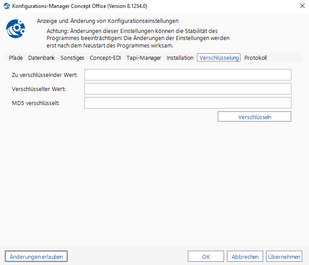Screen dimensions: 309x265
Task: Open the Datenbank tab
Action: click(x=41, y=58)
